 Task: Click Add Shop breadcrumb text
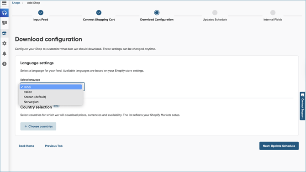(x=33, y=3)
